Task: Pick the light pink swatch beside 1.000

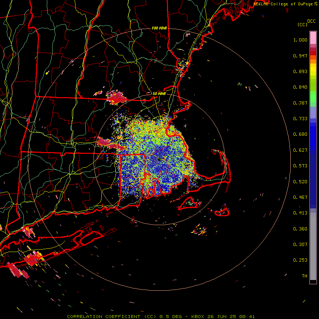Action: pos(313,38)
